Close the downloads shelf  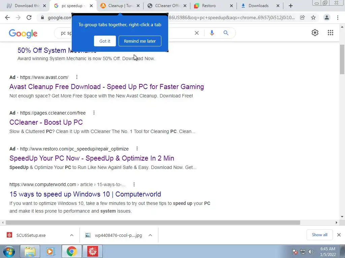tap(339, 235)
